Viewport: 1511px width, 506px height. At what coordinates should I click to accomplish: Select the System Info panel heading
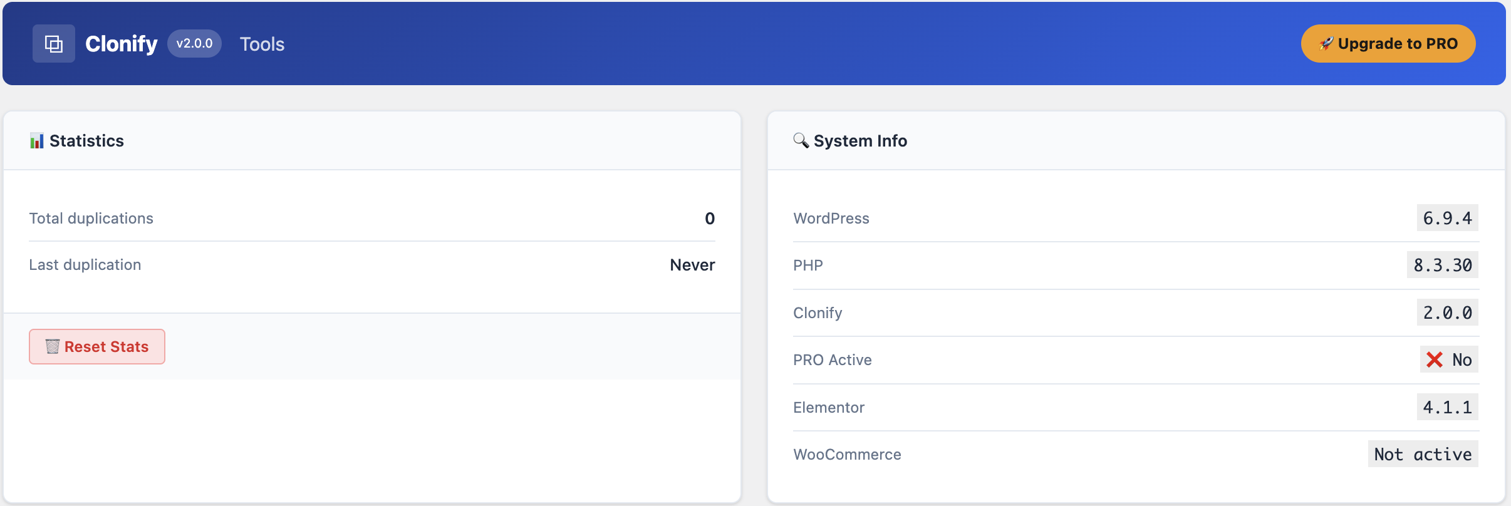(x=860, y=141)
